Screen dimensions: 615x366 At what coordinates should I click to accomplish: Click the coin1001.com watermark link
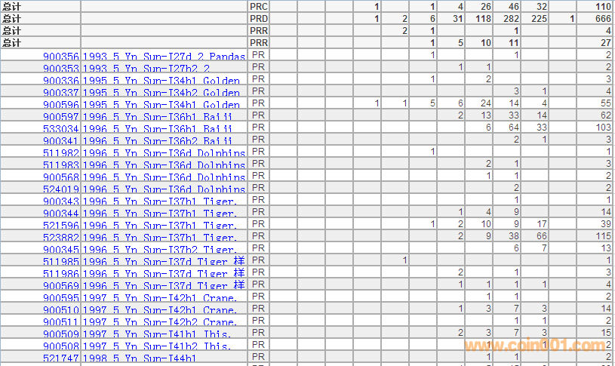click(x=537, y=346)
